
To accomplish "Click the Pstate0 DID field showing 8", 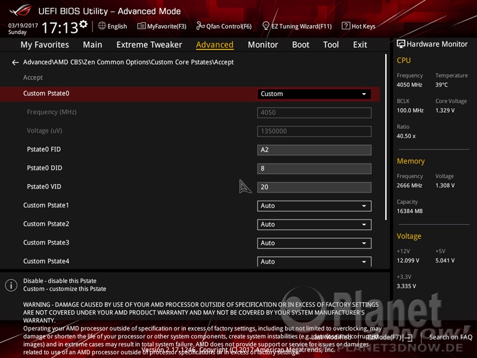I will pos(314,168).
